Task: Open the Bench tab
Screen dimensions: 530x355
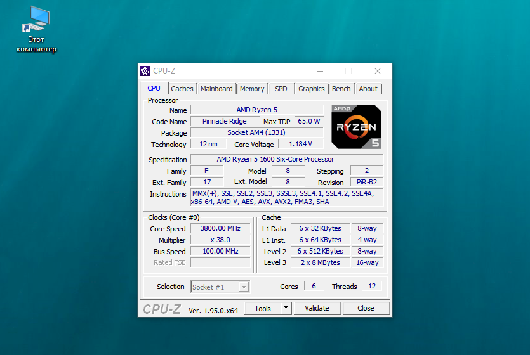Action: click(x=341, y=89)
